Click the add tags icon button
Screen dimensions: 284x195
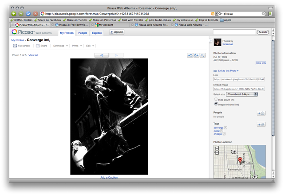coord(261,125)
